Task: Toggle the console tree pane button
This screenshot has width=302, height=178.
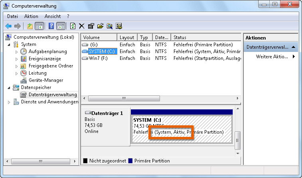Action: tap(39, 26)
